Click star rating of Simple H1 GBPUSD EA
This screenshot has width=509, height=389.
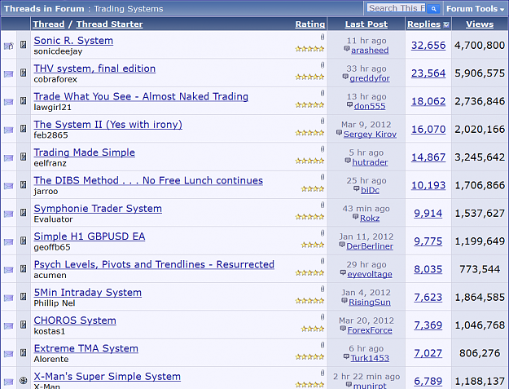pos(313,245)
